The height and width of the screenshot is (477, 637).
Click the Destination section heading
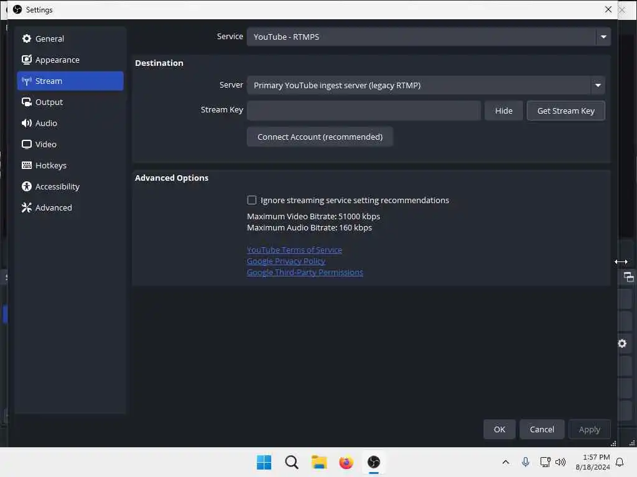coord(159,63)
